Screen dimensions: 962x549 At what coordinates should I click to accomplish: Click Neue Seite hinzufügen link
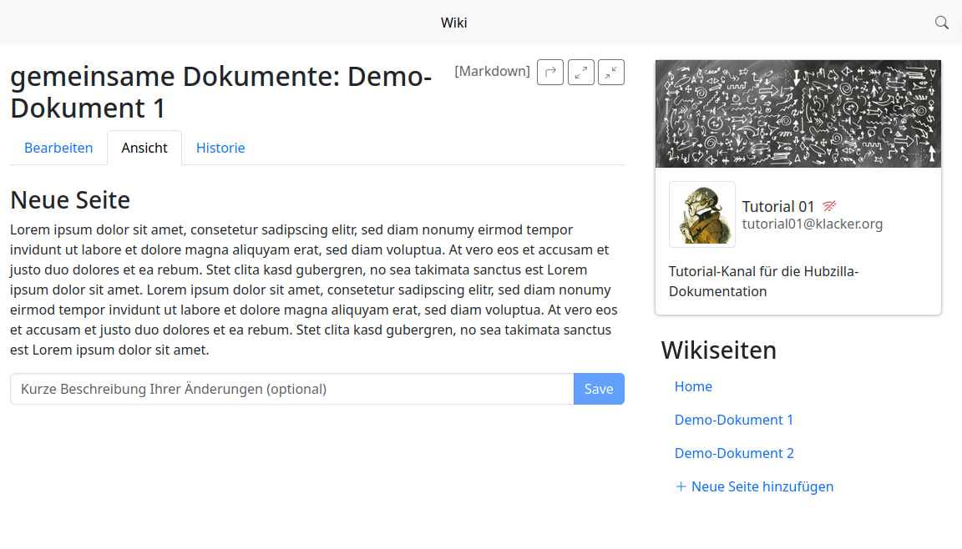point(762,486)
